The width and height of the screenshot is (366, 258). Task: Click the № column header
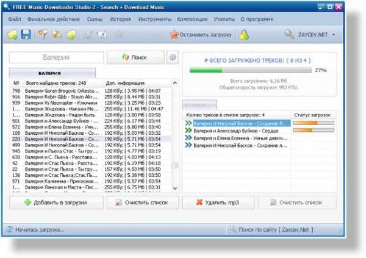click(x=16, y=83)
